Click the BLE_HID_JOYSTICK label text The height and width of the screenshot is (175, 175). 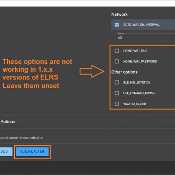[x=136, y=83]
